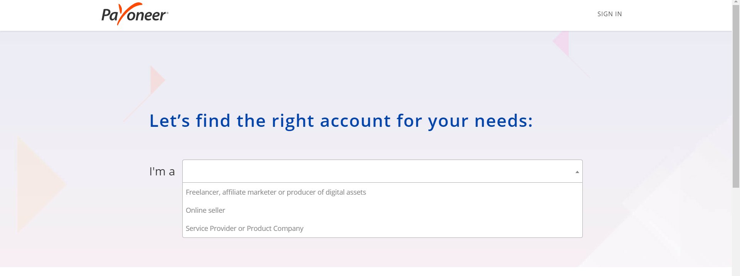
Task: Click the empty "I'm a" combo box field
Action: click(x=378, y=171)
